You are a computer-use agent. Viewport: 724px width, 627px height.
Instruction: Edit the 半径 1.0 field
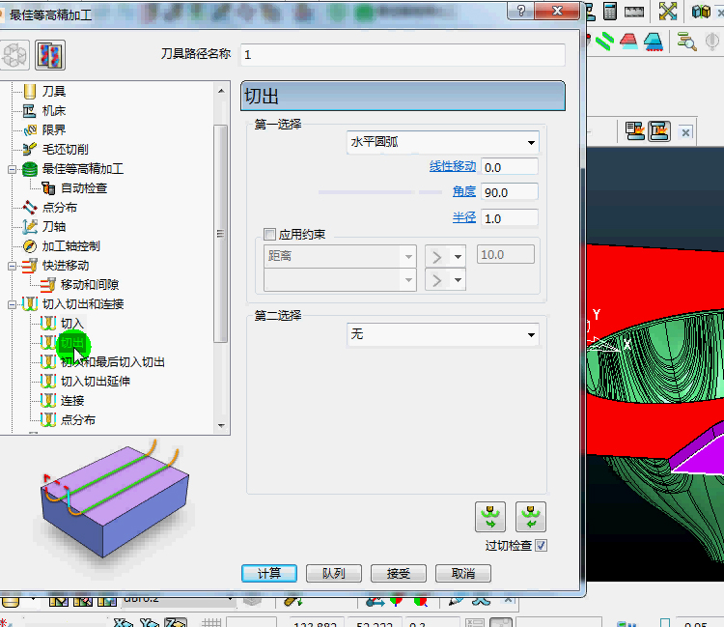(510, 218)
